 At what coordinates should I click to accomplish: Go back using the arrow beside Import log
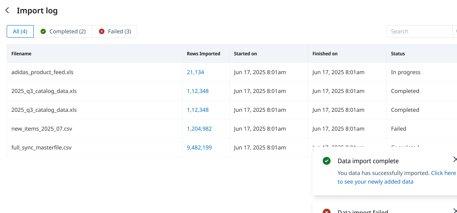click(7, 11)
